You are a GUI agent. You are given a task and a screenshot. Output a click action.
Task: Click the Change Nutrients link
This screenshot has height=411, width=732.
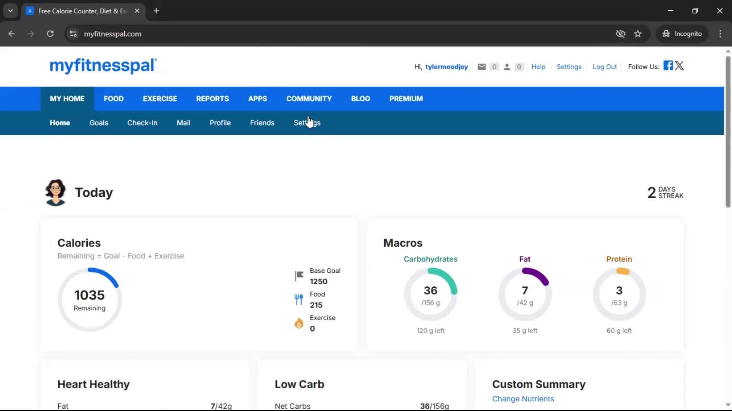523,399
